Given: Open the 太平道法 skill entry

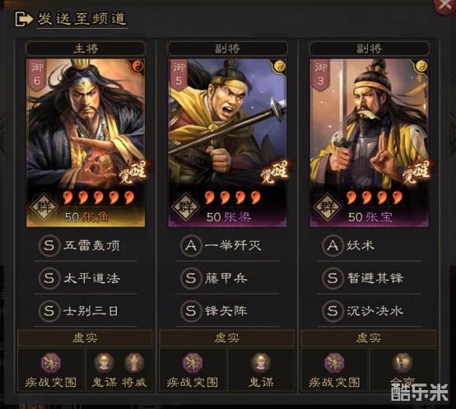Looking at the screenshot, I should [x=86, y=278].
